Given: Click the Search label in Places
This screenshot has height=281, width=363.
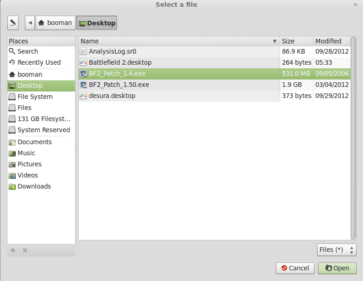Looking at the screenshot, I should [28, 51].
